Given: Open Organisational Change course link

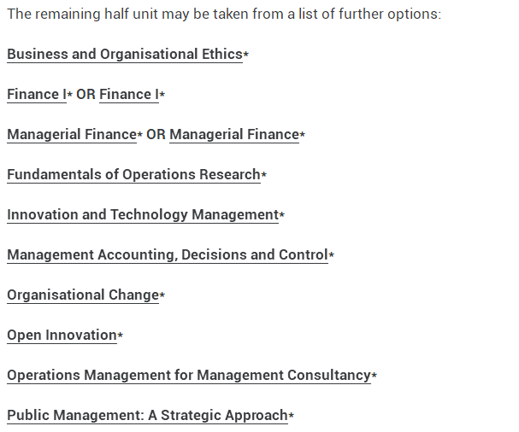Looking at the screenshot, I should (x=83, y=295).
